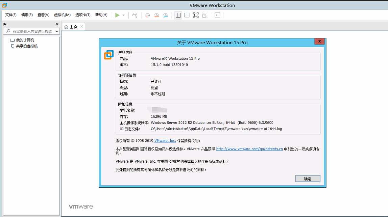Open the 选项卡(T) menu
The image size is (388, 217).
tap(83, 15)
